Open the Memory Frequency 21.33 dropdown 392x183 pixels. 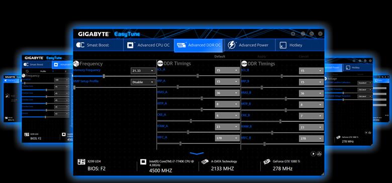pyautogui.click(x=143, y=71)
